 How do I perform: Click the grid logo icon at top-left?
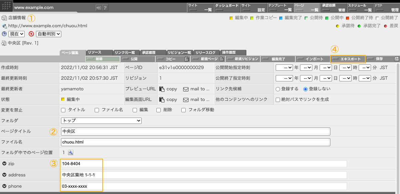[x=7, y=6]
